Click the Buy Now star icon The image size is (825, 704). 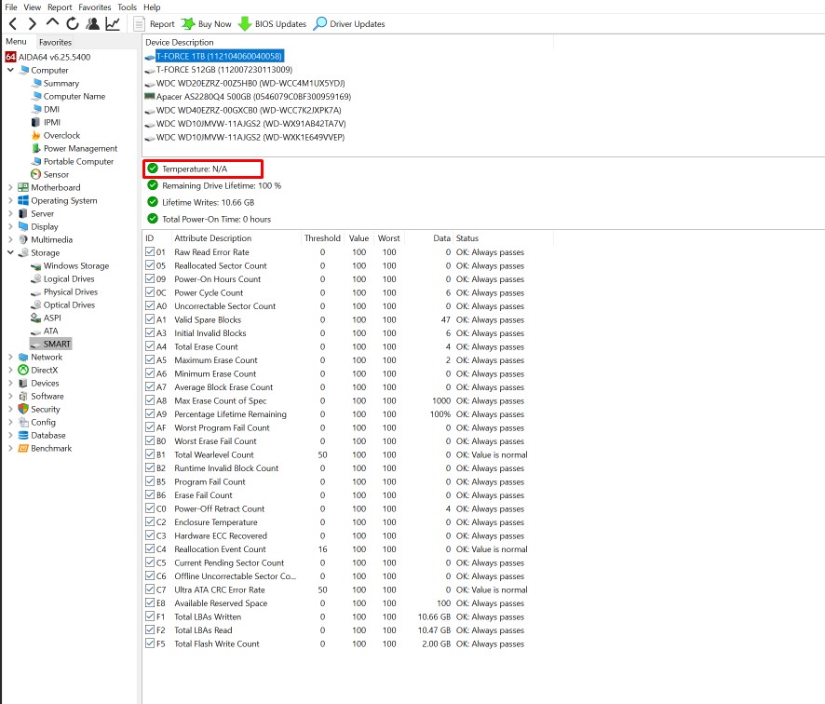[x=188, y=23]
